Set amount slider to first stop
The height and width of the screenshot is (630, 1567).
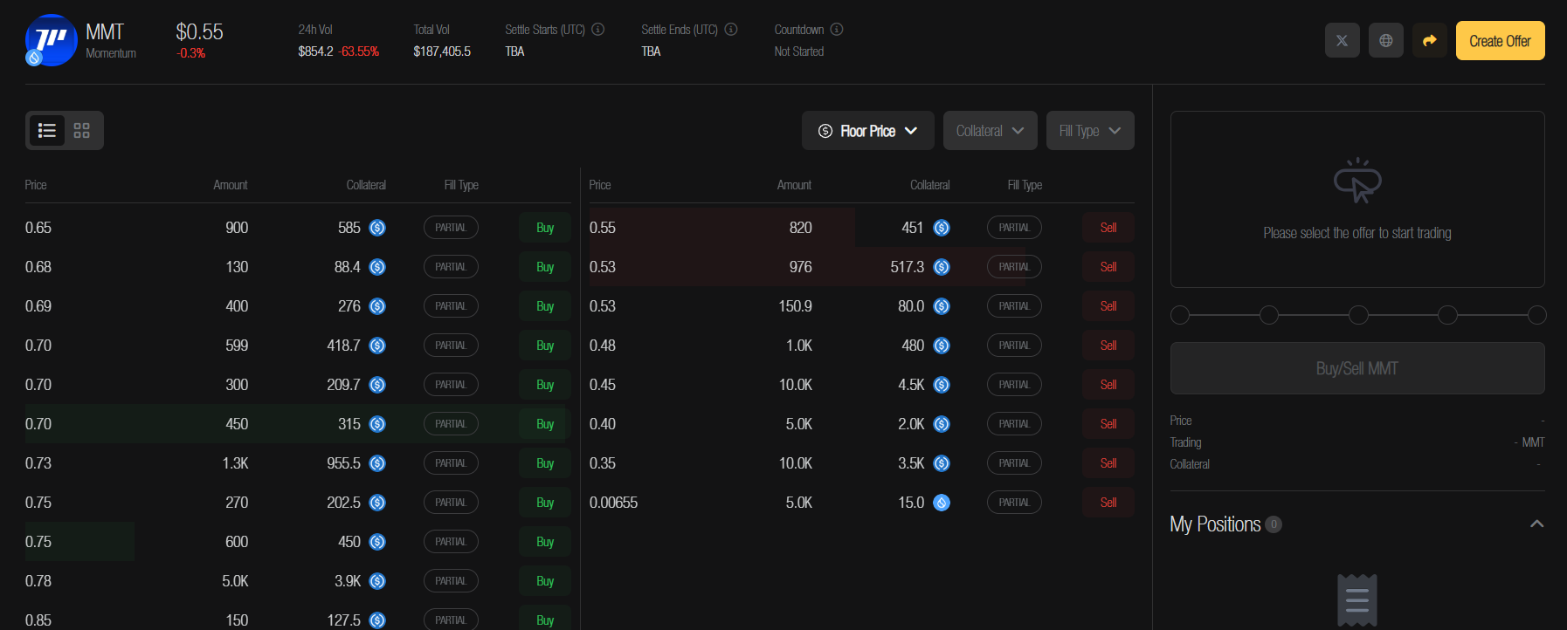pos(1180,315)
